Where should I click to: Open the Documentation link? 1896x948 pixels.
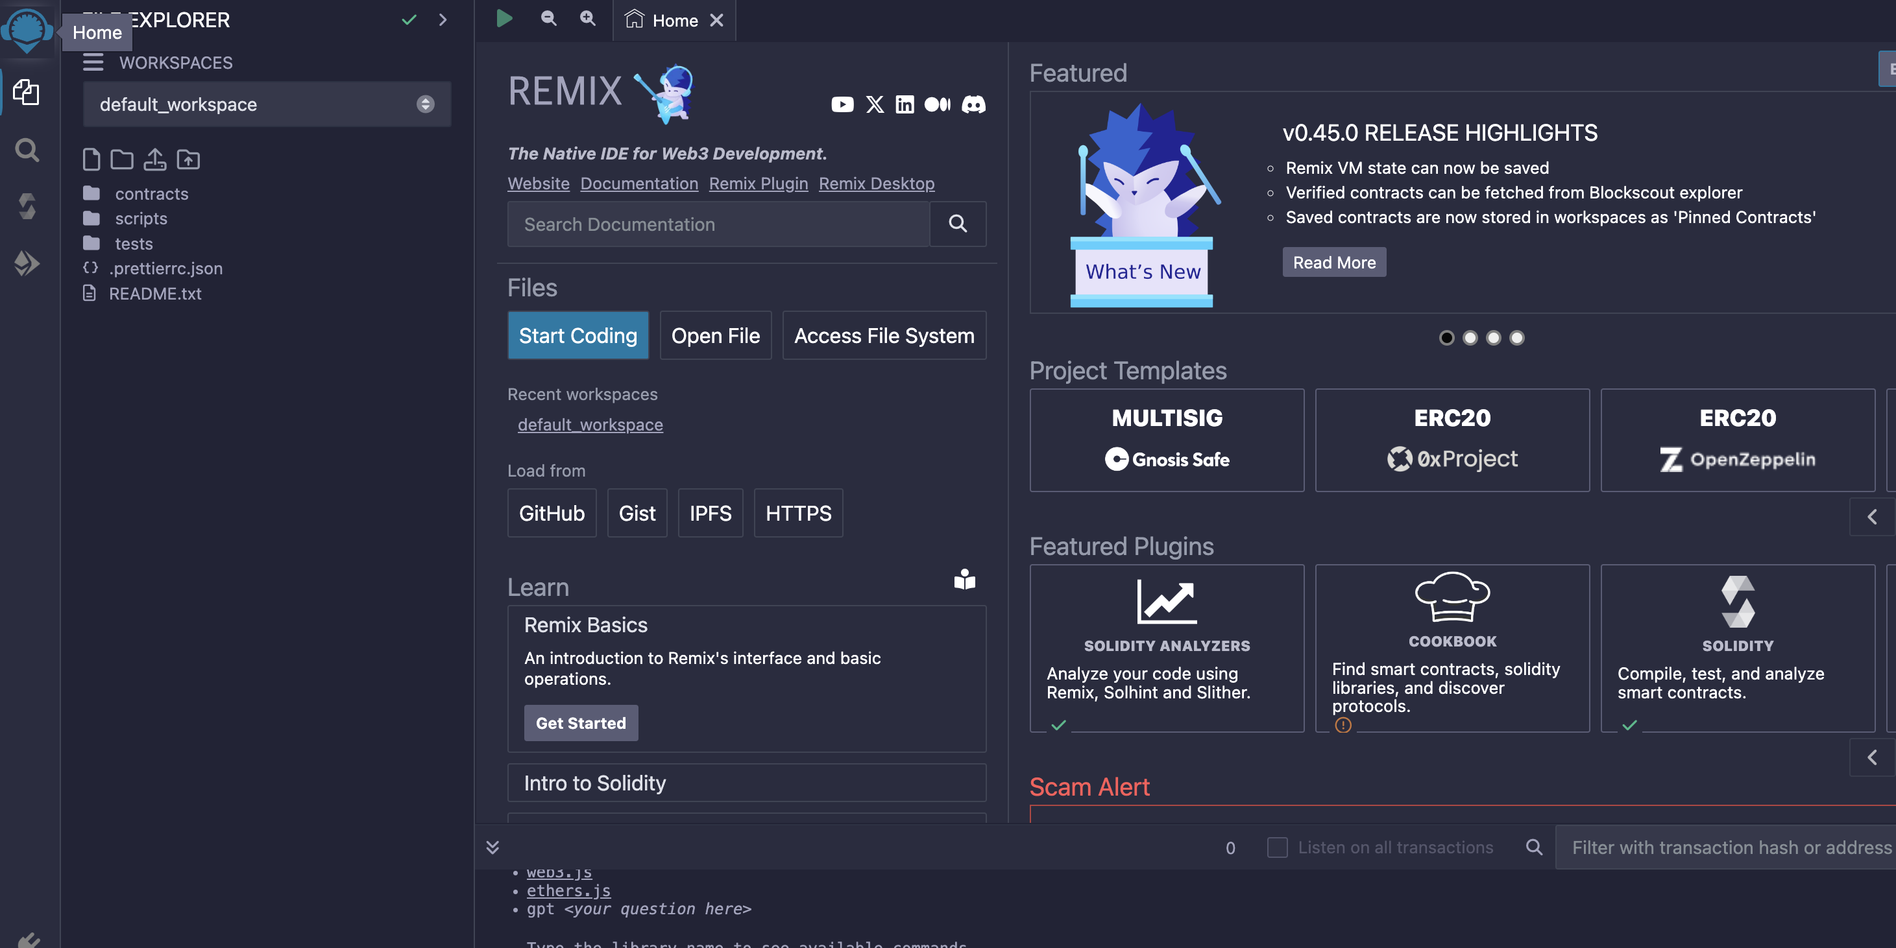pyautogui.click(x=639, y=183)
